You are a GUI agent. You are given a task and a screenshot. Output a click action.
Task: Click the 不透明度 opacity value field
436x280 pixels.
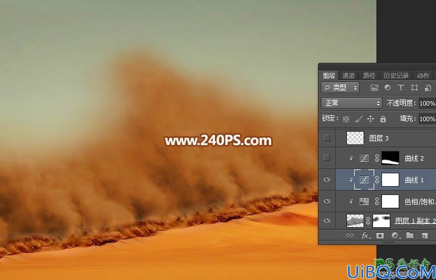[x=427, y=103]
